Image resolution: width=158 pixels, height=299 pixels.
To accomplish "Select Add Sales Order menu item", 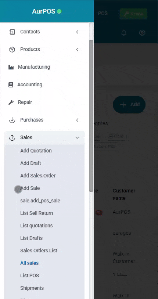I will (x=38, y=176).
